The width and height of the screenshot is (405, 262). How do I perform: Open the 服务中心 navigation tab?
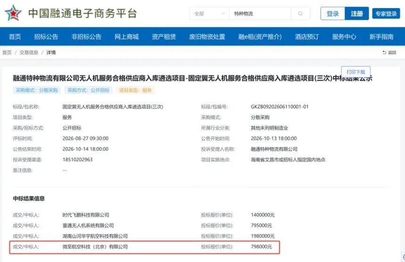click(344, 37)
